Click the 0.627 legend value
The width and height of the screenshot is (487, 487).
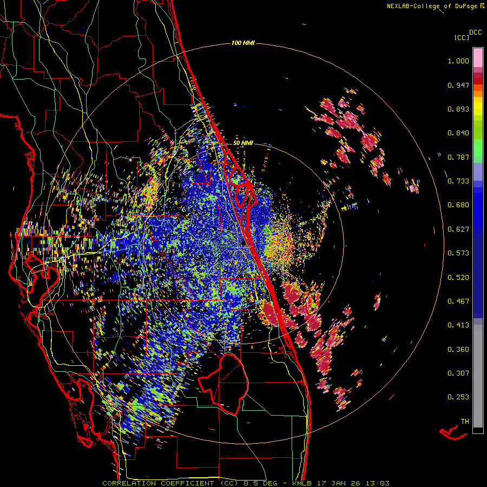point(458,229)
